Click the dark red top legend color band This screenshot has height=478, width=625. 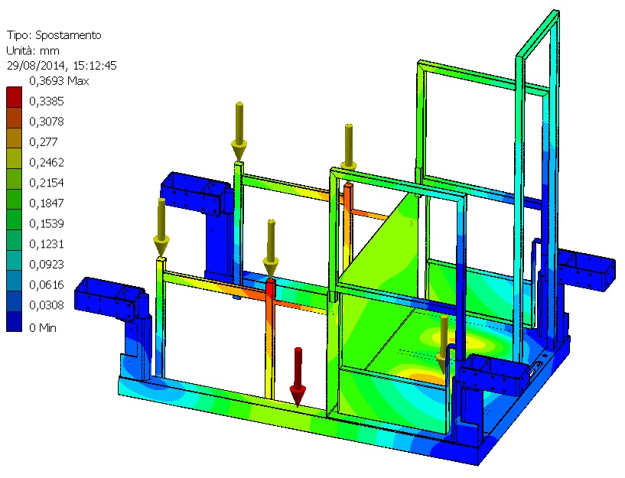[14, 97]
